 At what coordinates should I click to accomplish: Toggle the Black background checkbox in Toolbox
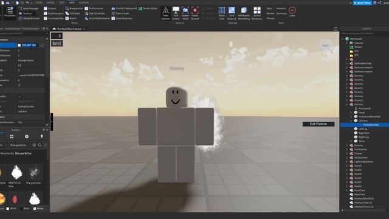[x=21, y=209]
